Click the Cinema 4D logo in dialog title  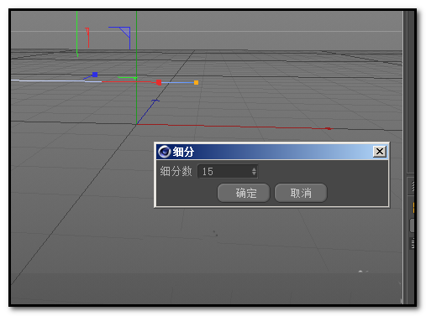165,152
